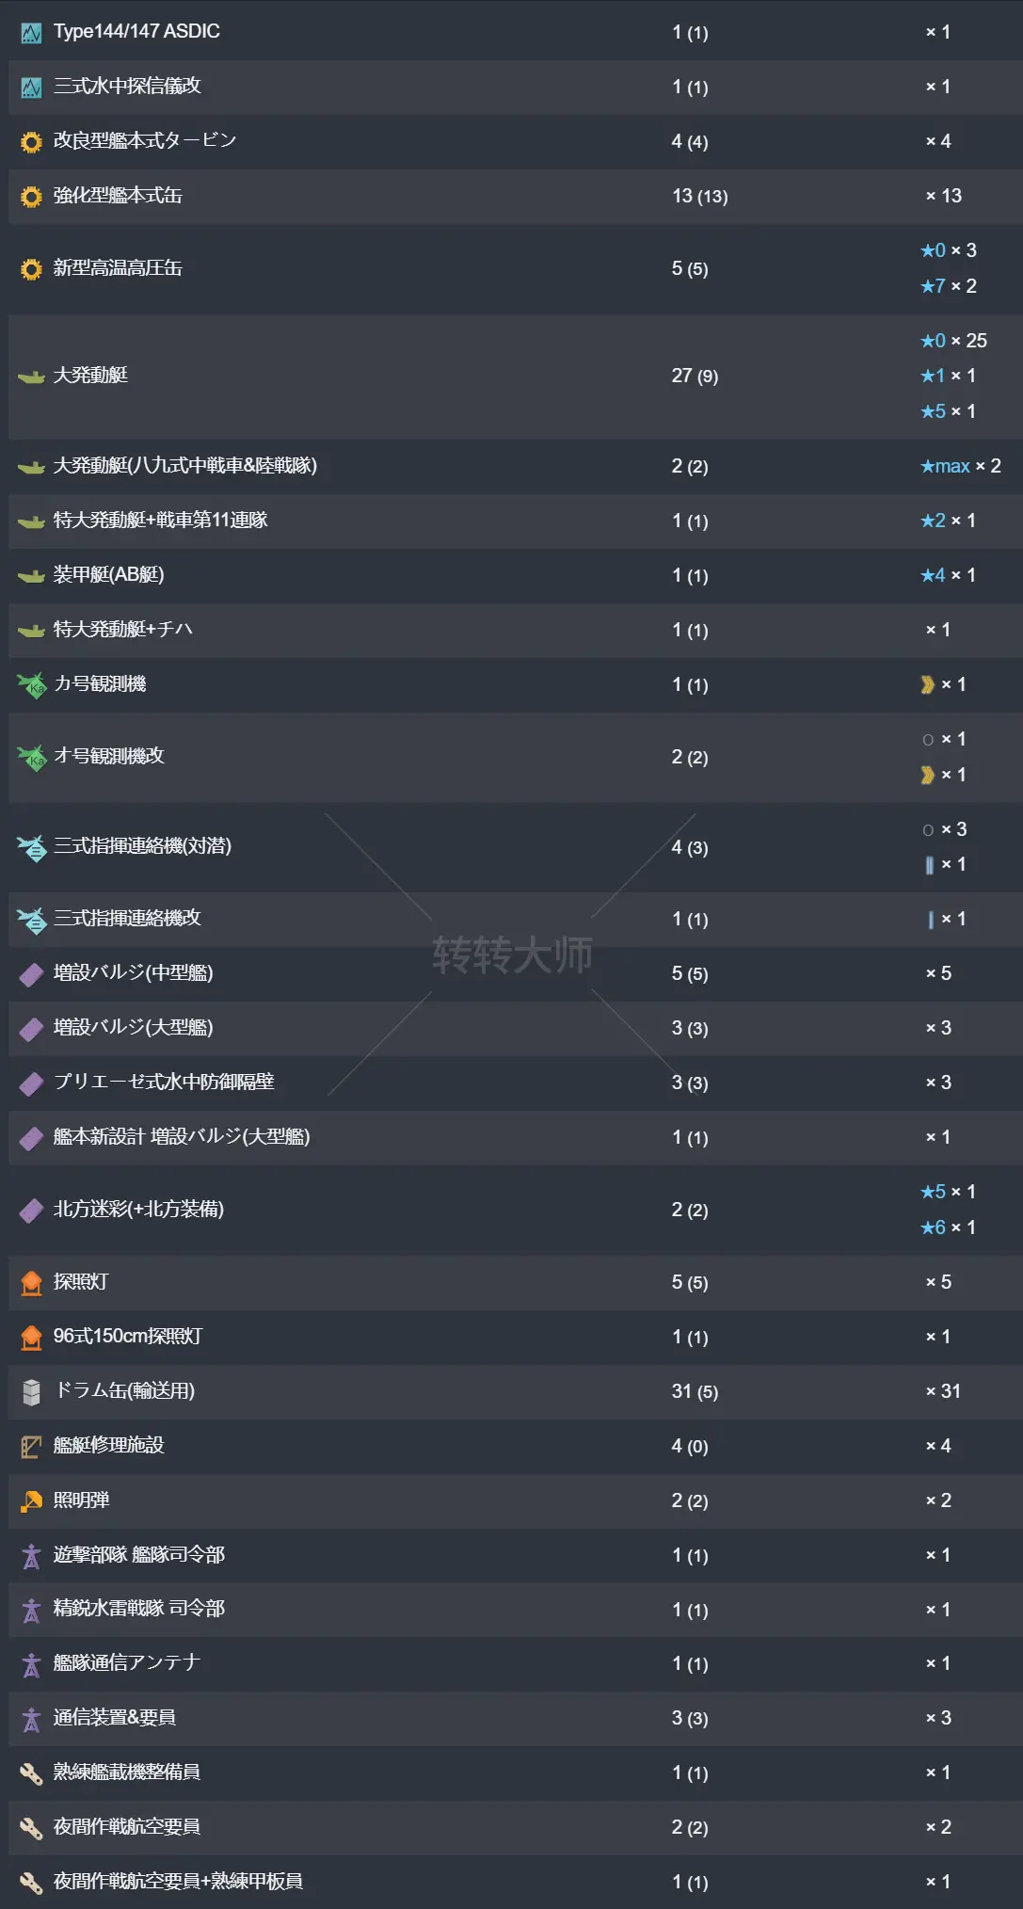This screenshot has width=1023, height=1909.
Task: Click the wrench icon beside 熟練艦載機整備員
Action: click(x=31, y=1774)
